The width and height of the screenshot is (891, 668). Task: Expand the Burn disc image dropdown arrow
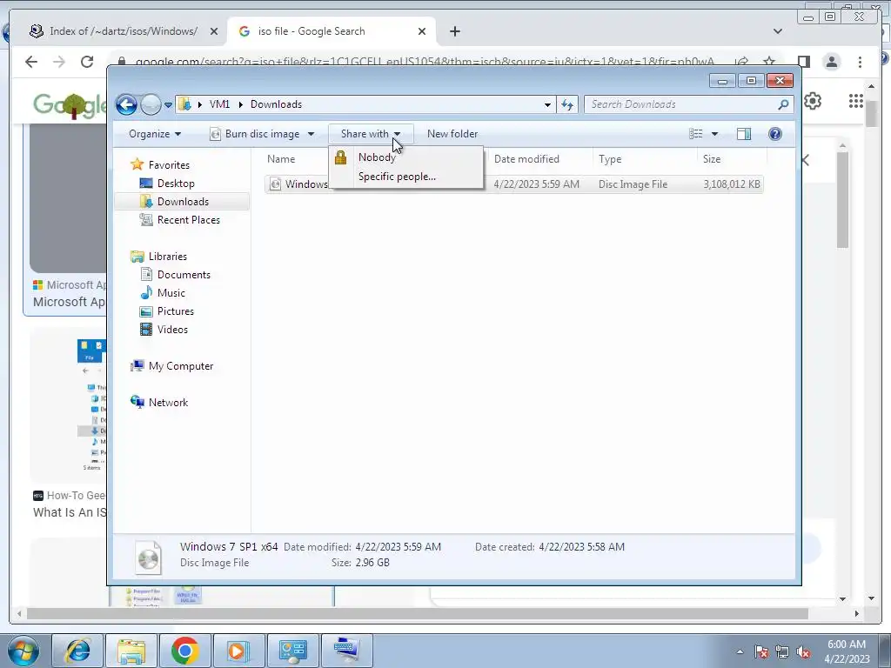(x=311, y=134)
